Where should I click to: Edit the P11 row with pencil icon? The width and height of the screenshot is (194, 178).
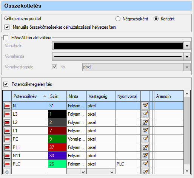(145, 147)
